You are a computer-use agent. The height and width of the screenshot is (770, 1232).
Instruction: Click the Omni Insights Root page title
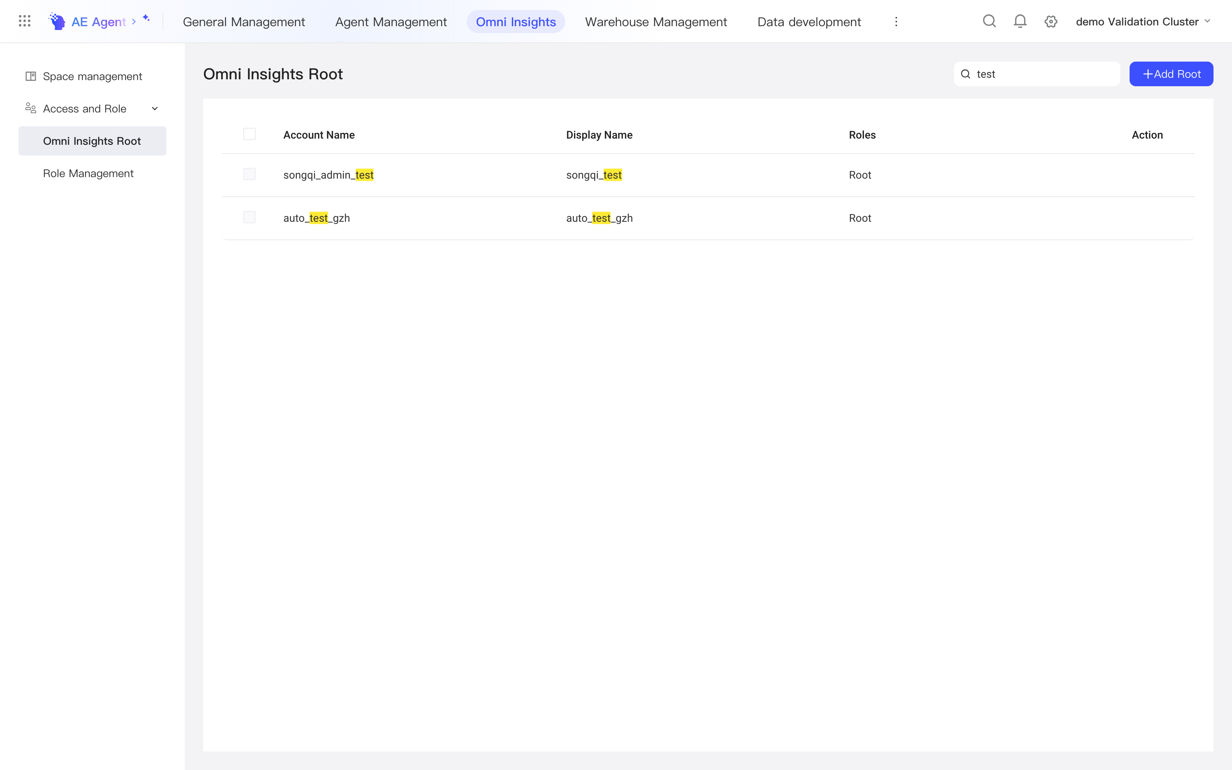pyautogui.click(x=273, y=74)
